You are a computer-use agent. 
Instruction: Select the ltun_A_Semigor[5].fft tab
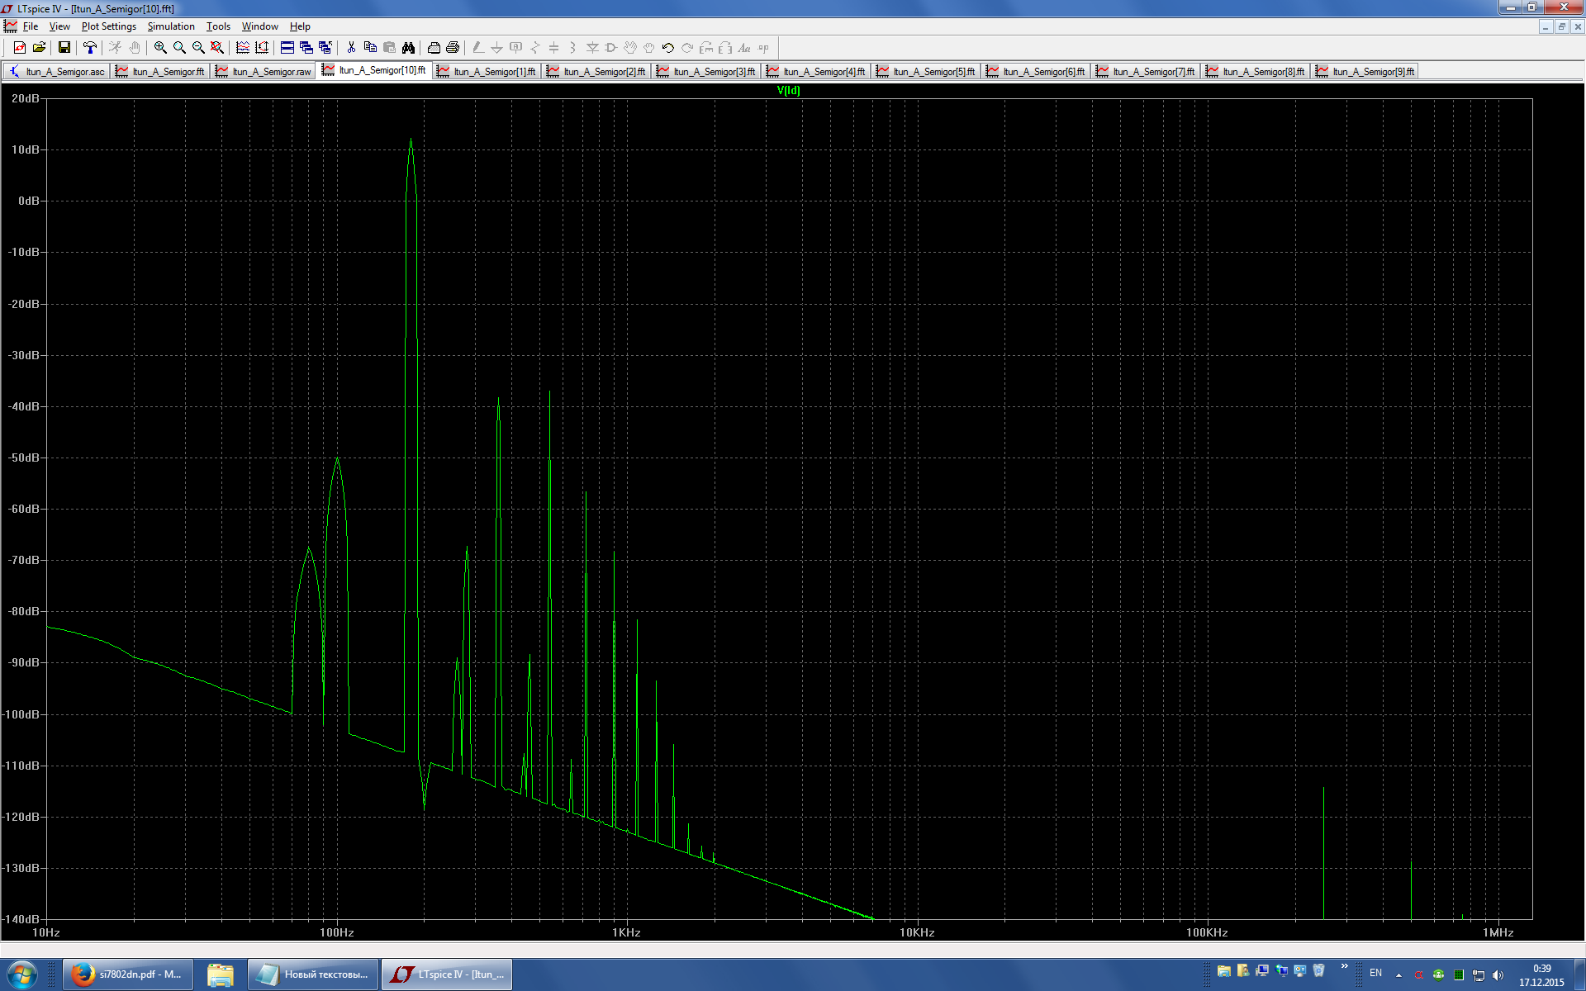[927, 72]
